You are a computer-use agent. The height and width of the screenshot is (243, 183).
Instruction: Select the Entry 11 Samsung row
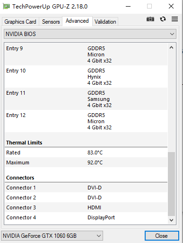(x=86, y=99)
